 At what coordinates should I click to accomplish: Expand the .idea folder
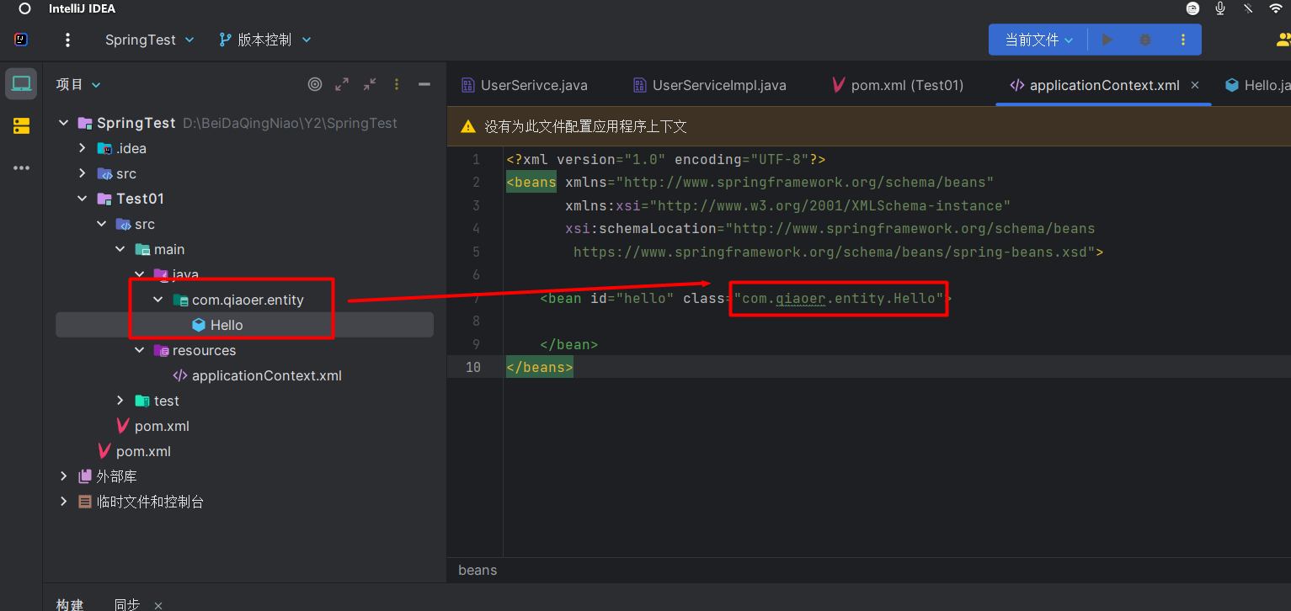82,148
